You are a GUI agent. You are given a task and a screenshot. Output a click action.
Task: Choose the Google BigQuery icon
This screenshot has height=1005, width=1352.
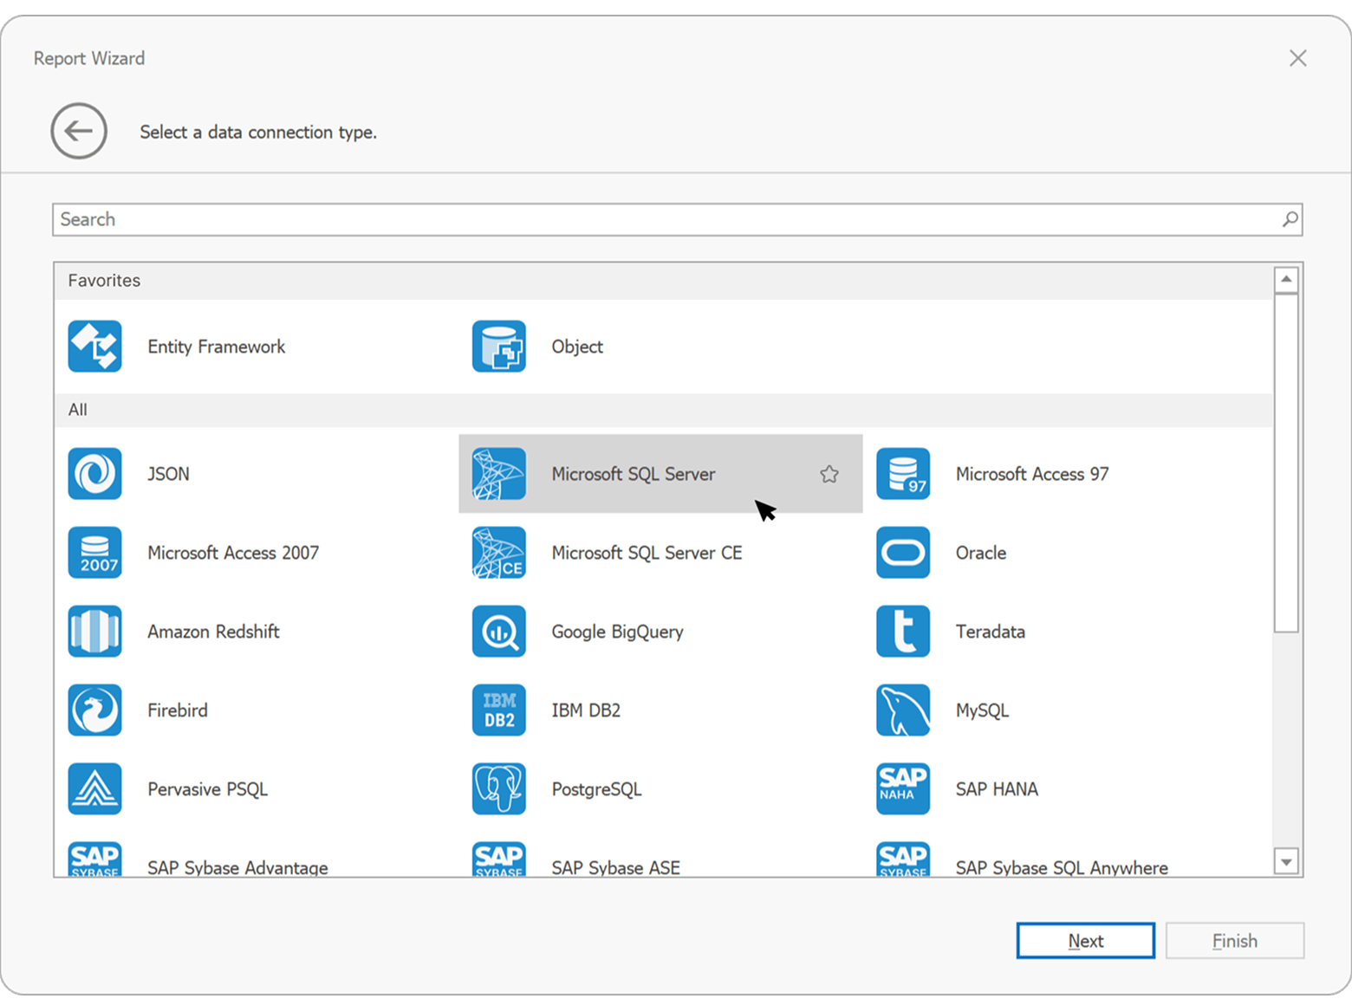click(x=499, y=632)
